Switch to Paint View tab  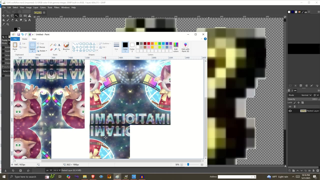point(34,39)
